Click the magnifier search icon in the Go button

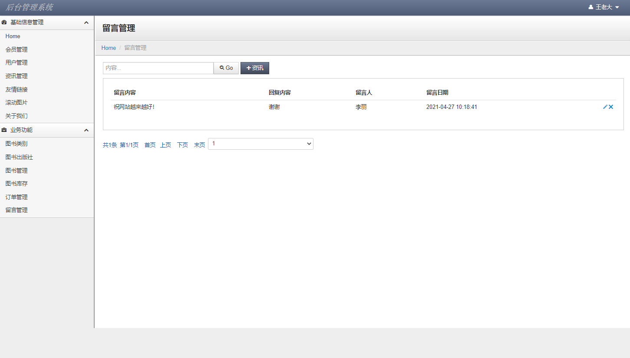click(222, 68)
